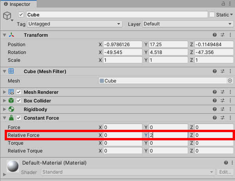The image size is (235, 181).
Task: Click the Position Y axis label
Action: pos(146,45)
